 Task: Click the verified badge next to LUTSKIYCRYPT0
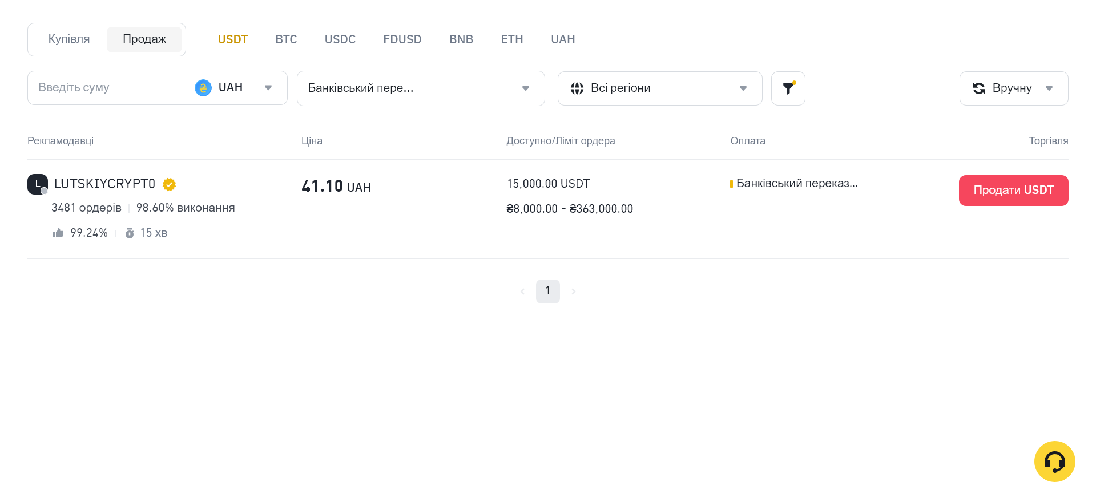click(x=169, y=184)
